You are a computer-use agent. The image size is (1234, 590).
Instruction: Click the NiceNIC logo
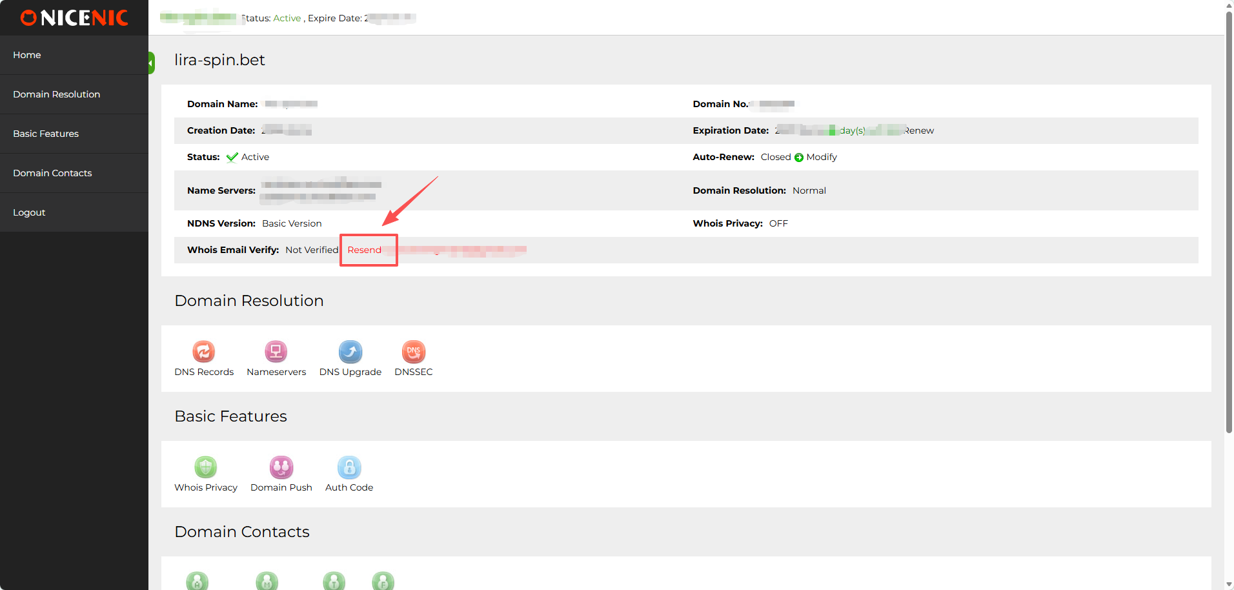[x=74, y=18]
